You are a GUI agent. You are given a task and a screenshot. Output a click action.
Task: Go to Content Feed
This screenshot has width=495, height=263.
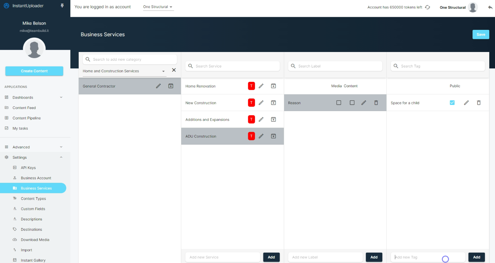(x=24, y=108)
